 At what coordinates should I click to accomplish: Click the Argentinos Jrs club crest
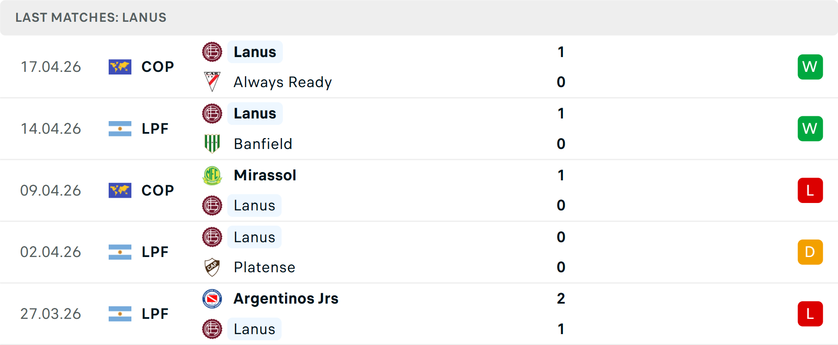point(212,299)
